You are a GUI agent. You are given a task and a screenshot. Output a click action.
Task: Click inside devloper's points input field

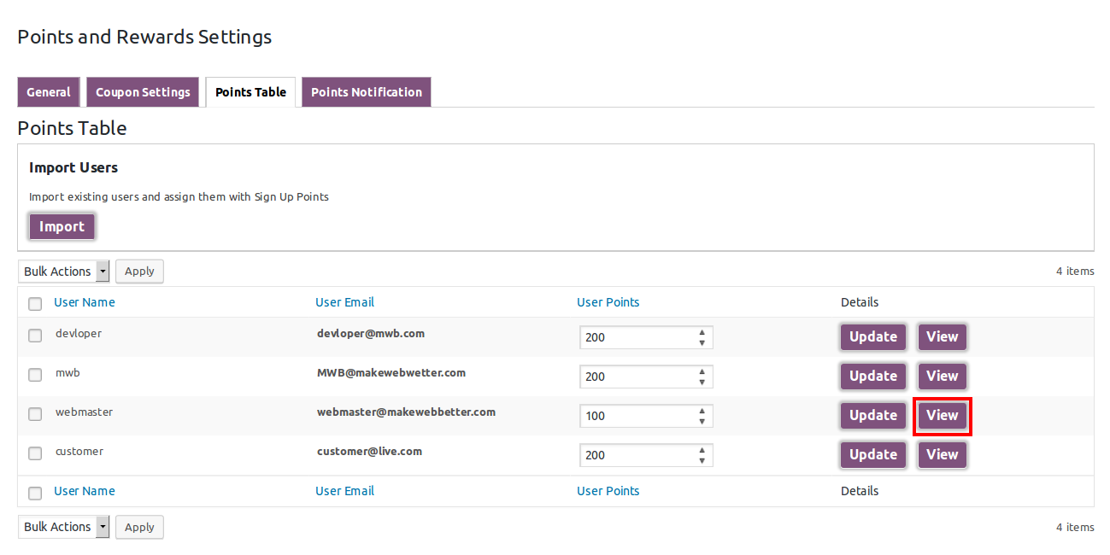[x=632, y=336]
